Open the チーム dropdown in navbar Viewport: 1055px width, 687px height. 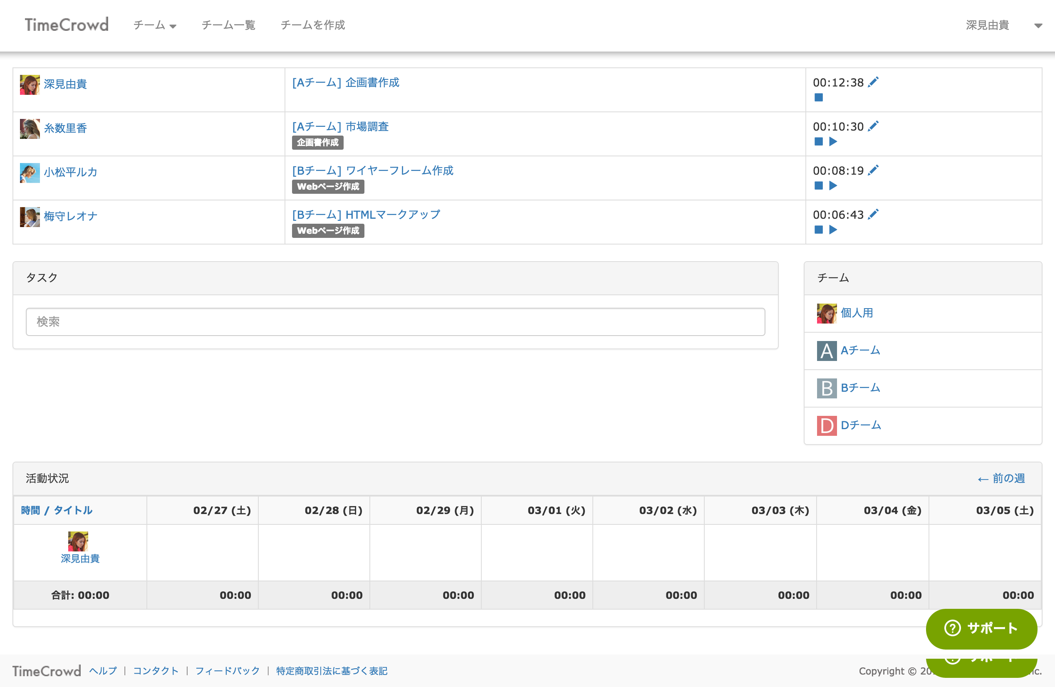[155, 25]
